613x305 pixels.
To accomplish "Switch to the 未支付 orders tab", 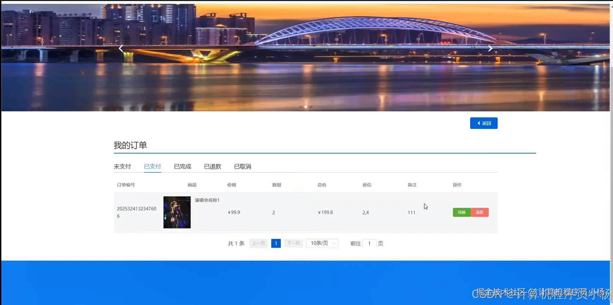I will [122, 166].
